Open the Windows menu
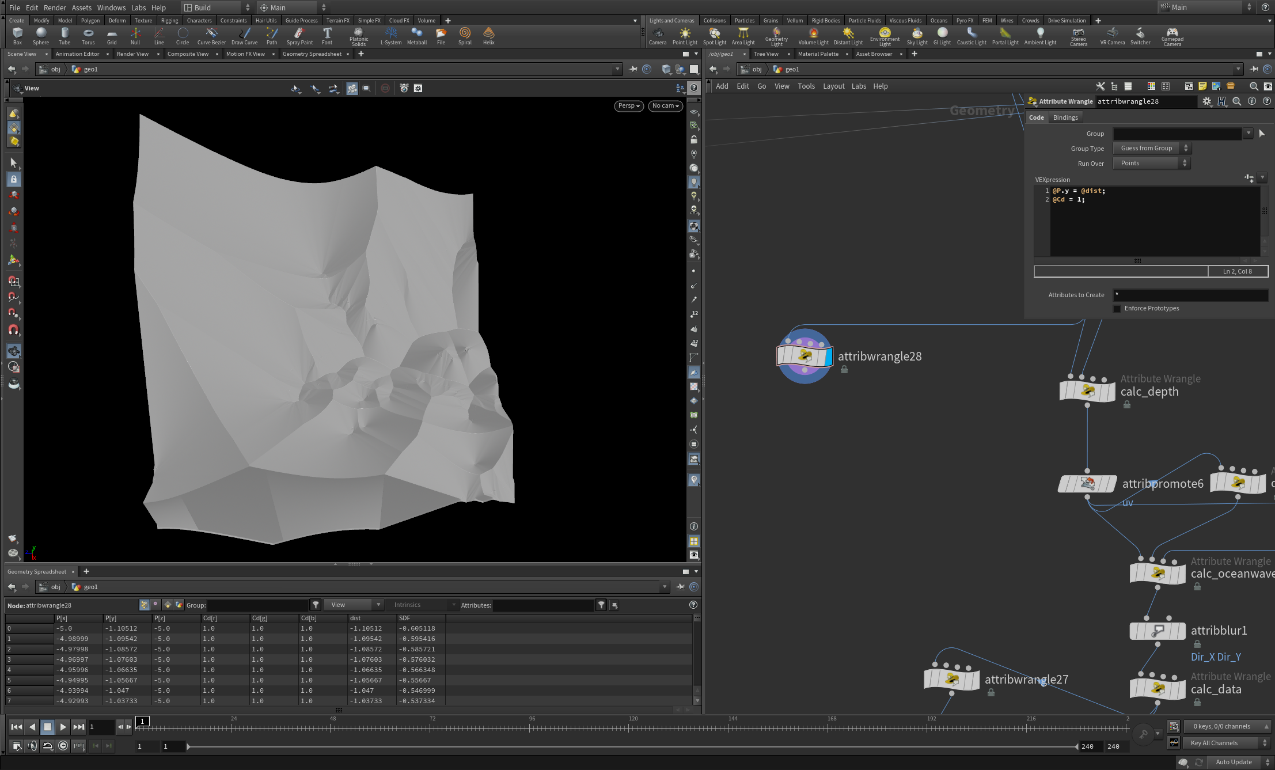1275x770 pixels. click(x=111, y=7)
